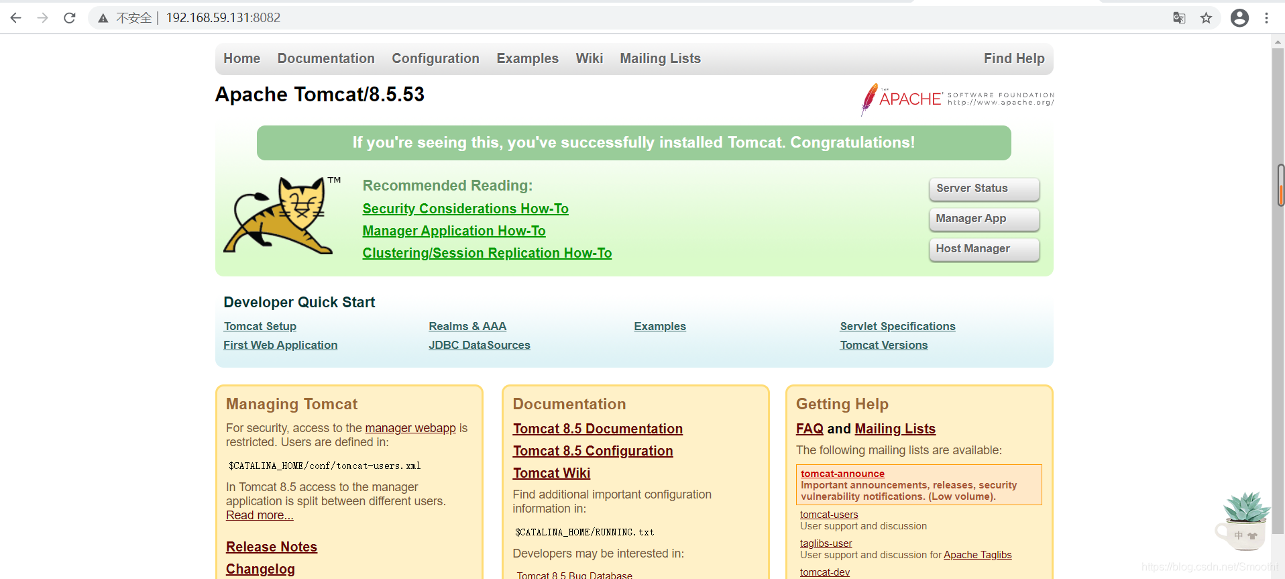The image size is (1285, 579).
Task: Open the Realms & AAA link
Action: click(x=467, y=326)
